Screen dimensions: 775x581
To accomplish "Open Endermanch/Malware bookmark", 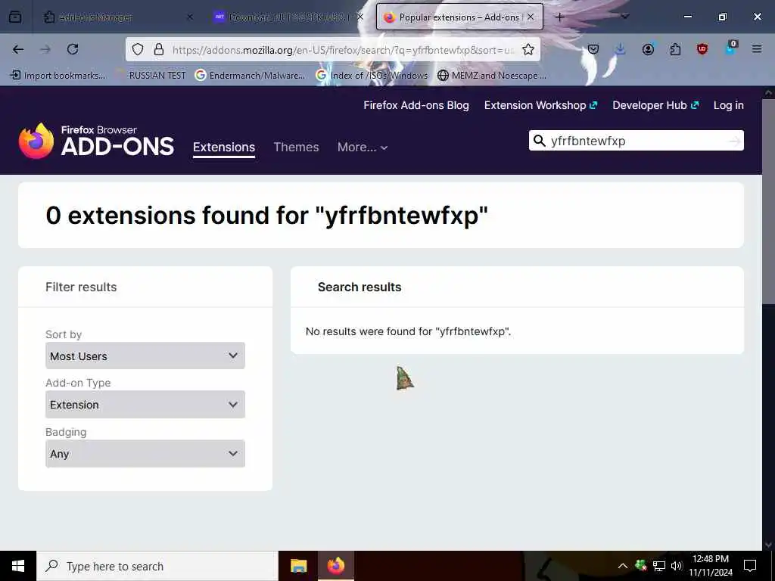I will (250, 76).
